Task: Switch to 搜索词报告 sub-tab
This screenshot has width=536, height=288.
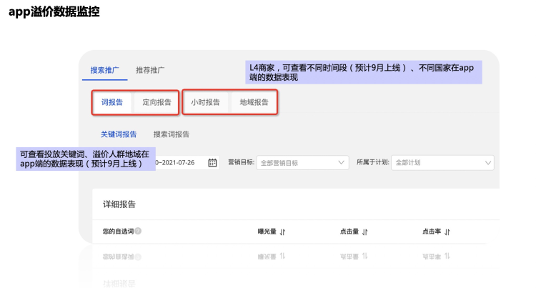Action: [x=172, y=134]
